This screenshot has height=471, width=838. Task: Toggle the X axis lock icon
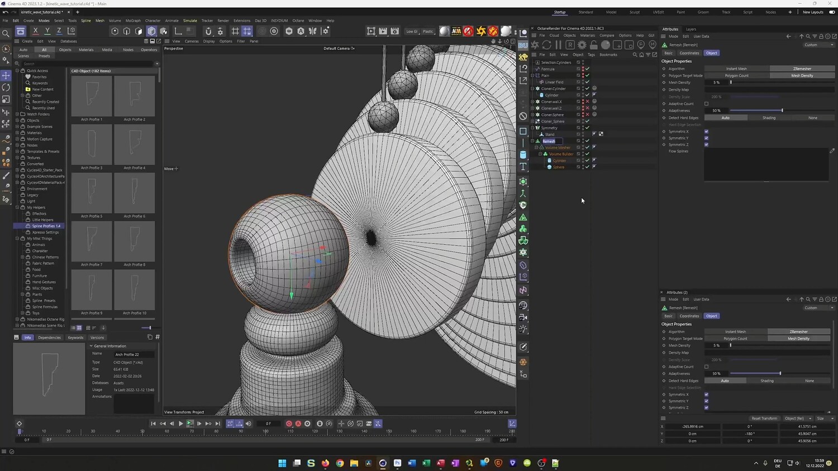click(x=35, y=31)
